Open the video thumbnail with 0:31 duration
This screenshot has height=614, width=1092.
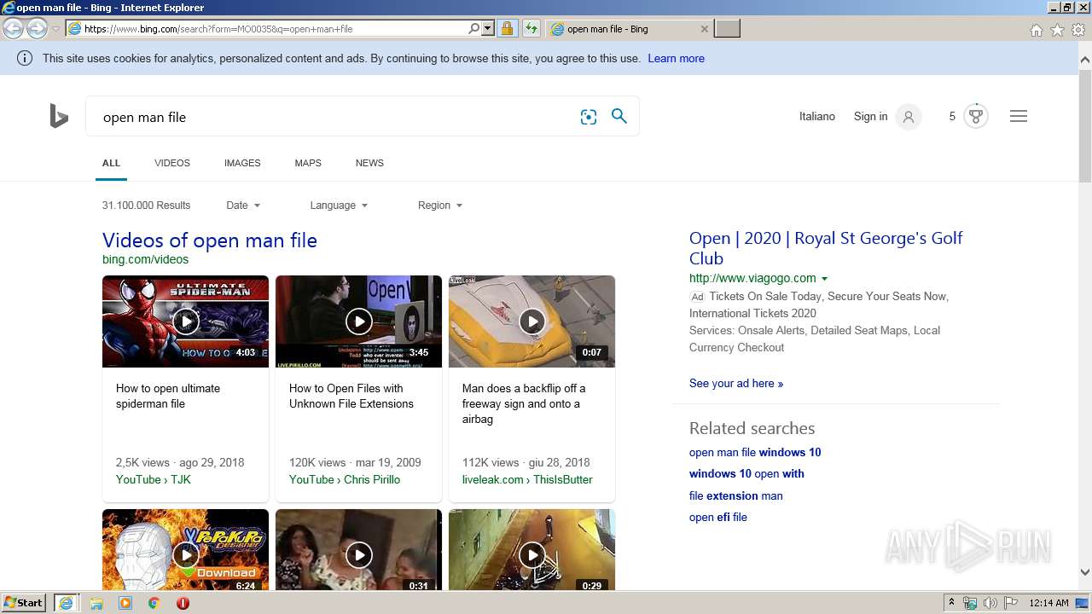[358, 550]
